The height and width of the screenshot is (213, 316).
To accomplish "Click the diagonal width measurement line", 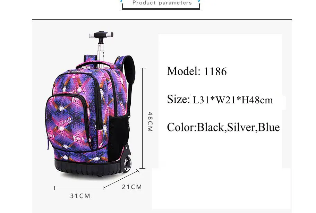I will click(121, 179).
